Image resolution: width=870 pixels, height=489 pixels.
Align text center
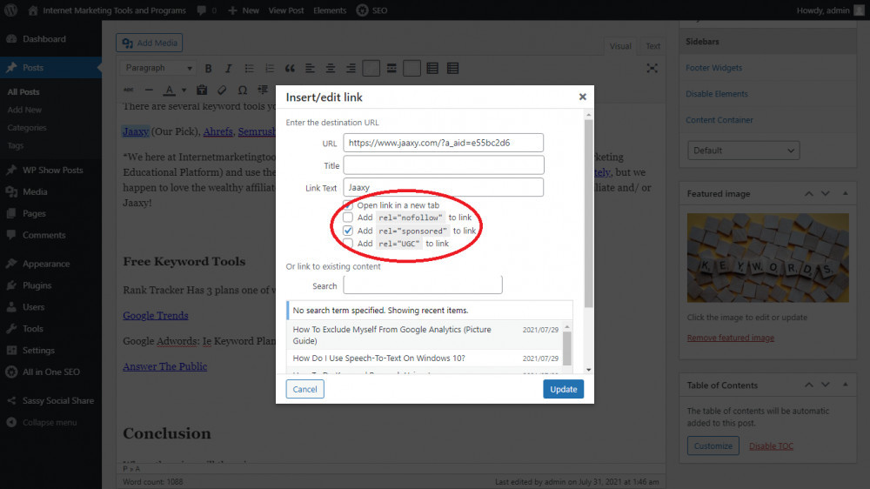[330, 68]
